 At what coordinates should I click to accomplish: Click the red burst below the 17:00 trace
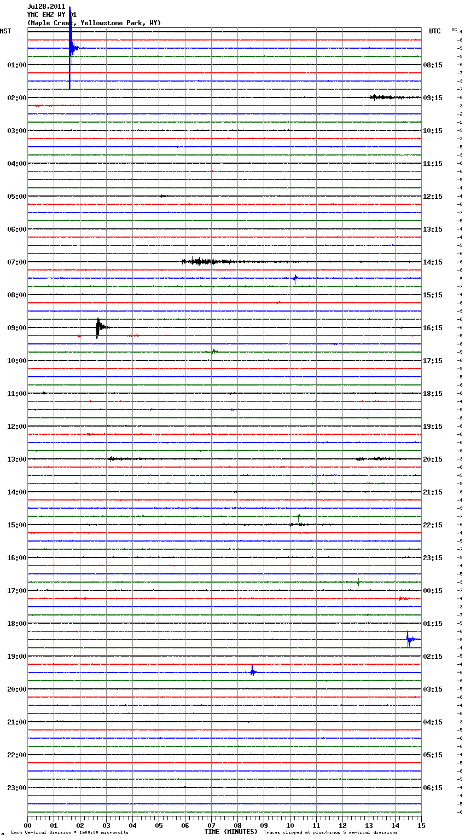coord(404,599)
